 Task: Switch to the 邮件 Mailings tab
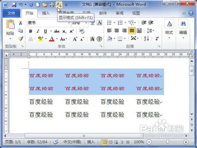[103, 13]
